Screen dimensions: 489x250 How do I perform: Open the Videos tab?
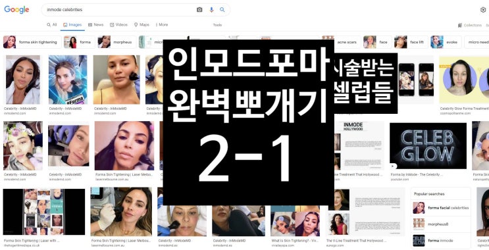click(x=119, y=24)
